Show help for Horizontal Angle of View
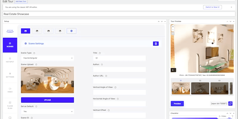Viewport: 238px width, 119px height. [118, 99]
